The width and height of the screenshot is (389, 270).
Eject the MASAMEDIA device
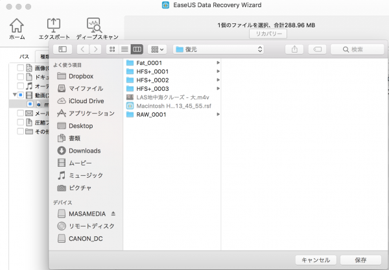click(113, 214)
